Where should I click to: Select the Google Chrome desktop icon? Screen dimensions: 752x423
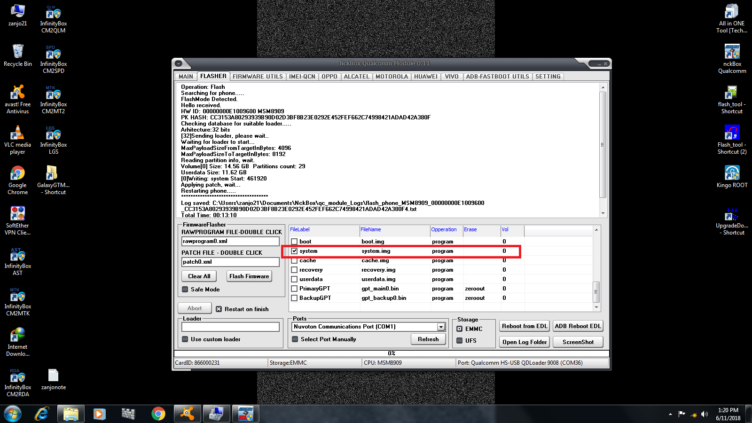tap(18, 180)
